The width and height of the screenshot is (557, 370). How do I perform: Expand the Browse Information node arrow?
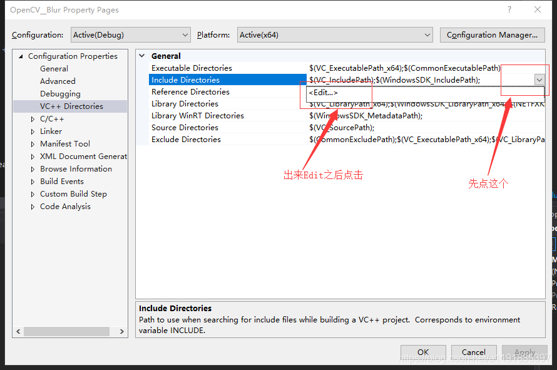coord(33,169)
